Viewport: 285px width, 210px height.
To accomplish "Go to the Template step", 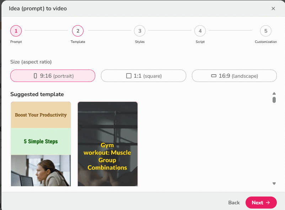I will click(78, 31).
